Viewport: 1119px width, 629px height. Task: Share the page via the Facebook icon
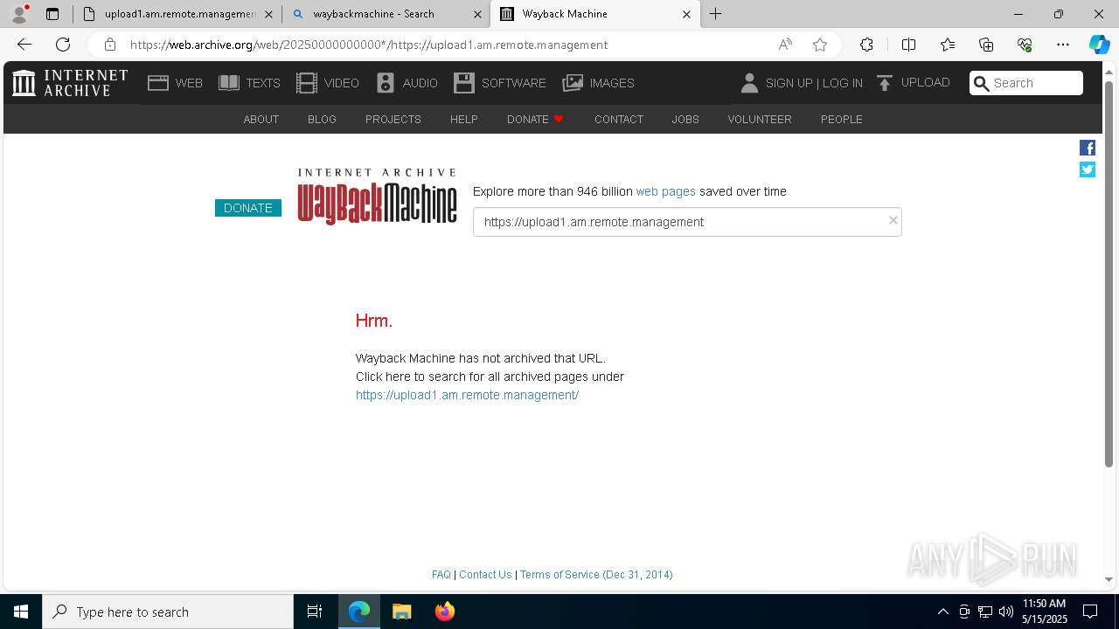pyautogui.click(x=1088, y=148)
